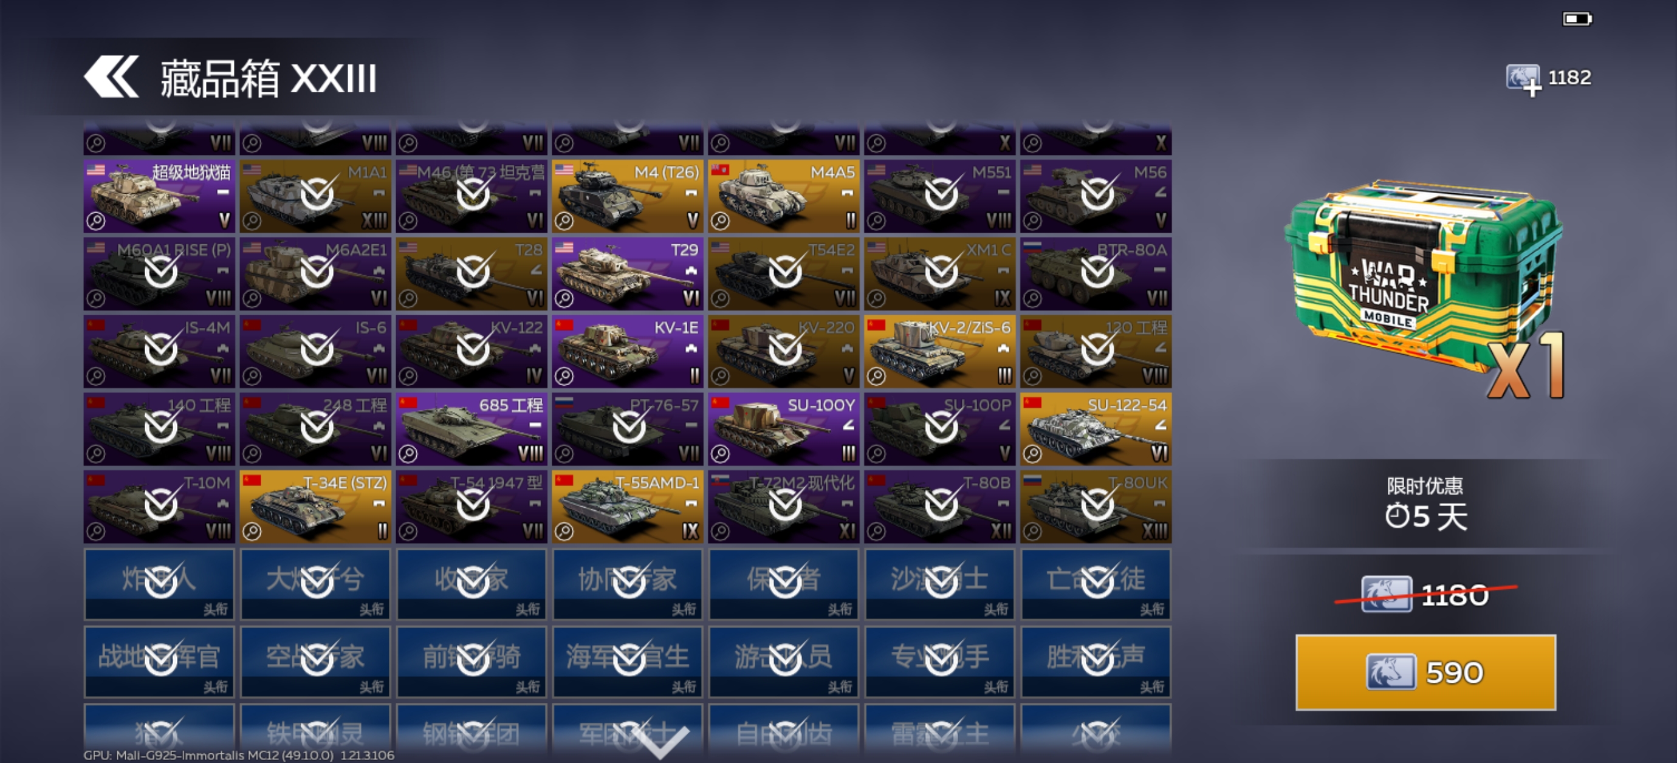
Task: Preview SU-100Y using its magnifier icon
Action: 720,454
